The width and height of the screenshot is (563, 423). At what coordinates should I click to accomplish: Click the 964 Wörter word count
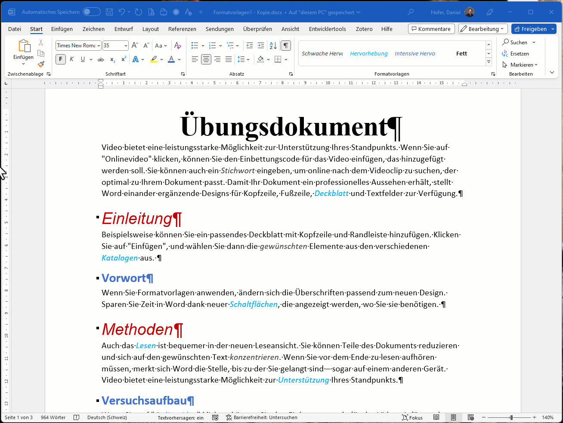click(53, 417)
